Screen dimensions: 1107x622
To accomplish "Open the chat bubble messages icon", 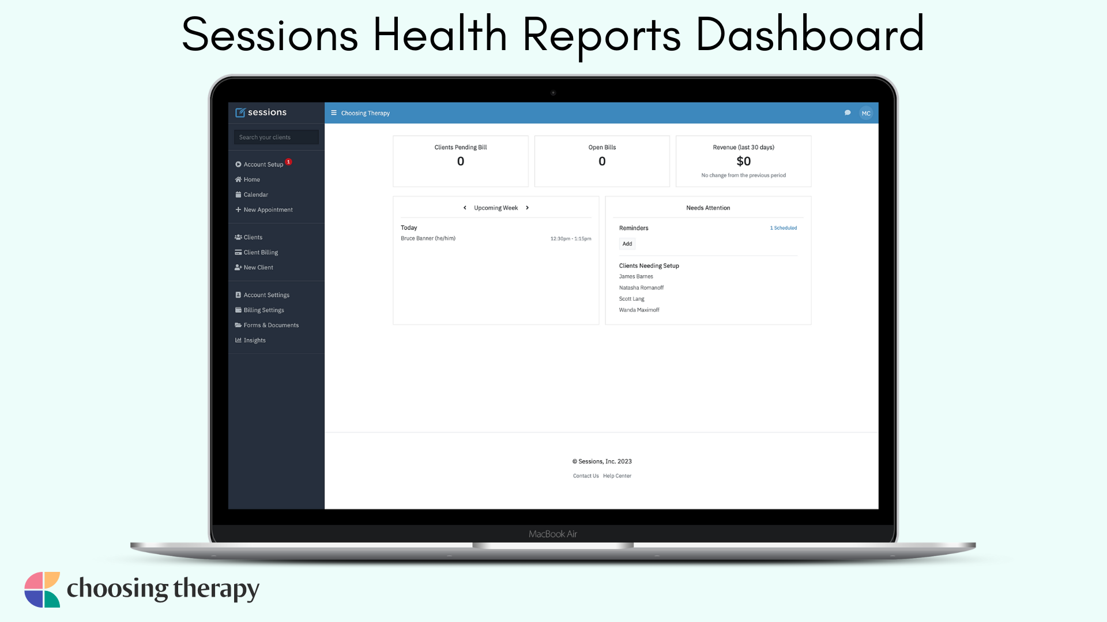I will coord(848,113).
